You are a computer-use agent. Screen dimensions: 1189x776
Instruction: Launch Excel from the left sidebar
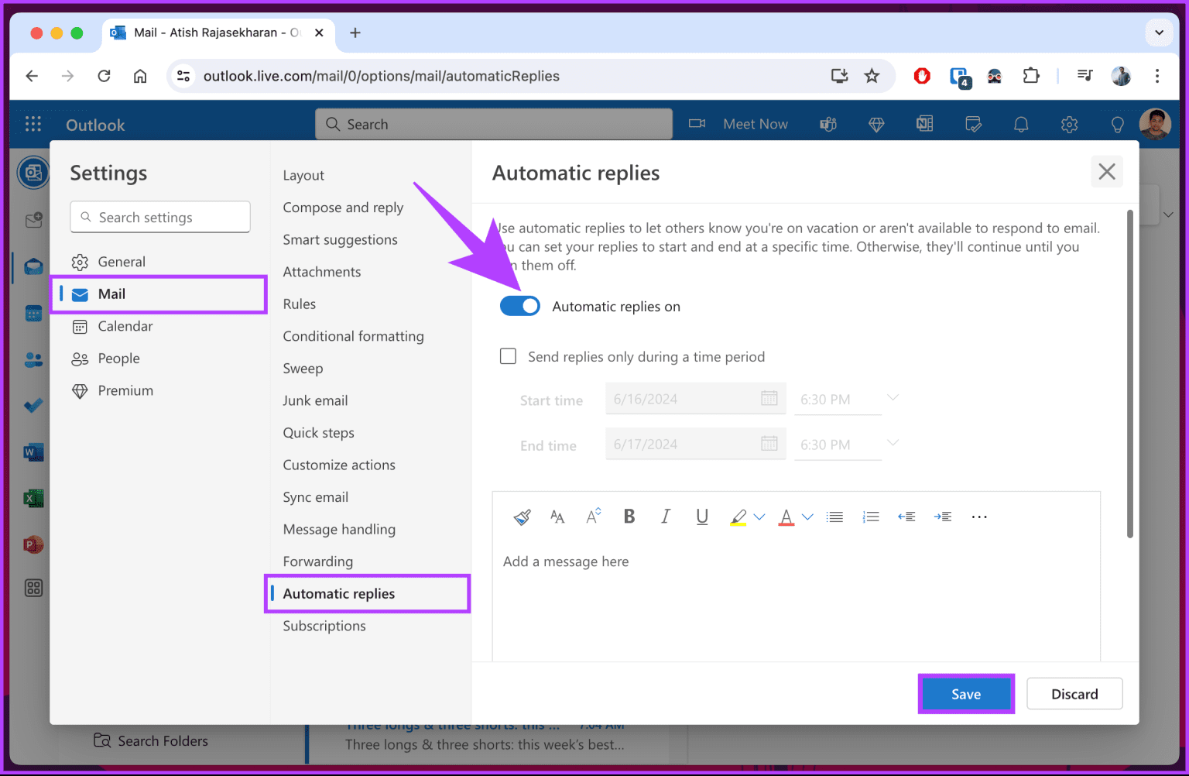(x=33, y=498)
